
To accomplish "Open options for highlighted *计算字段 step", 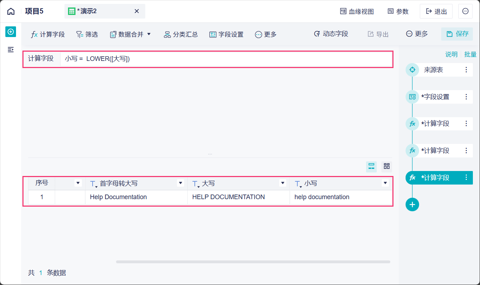I will (466, 177).
